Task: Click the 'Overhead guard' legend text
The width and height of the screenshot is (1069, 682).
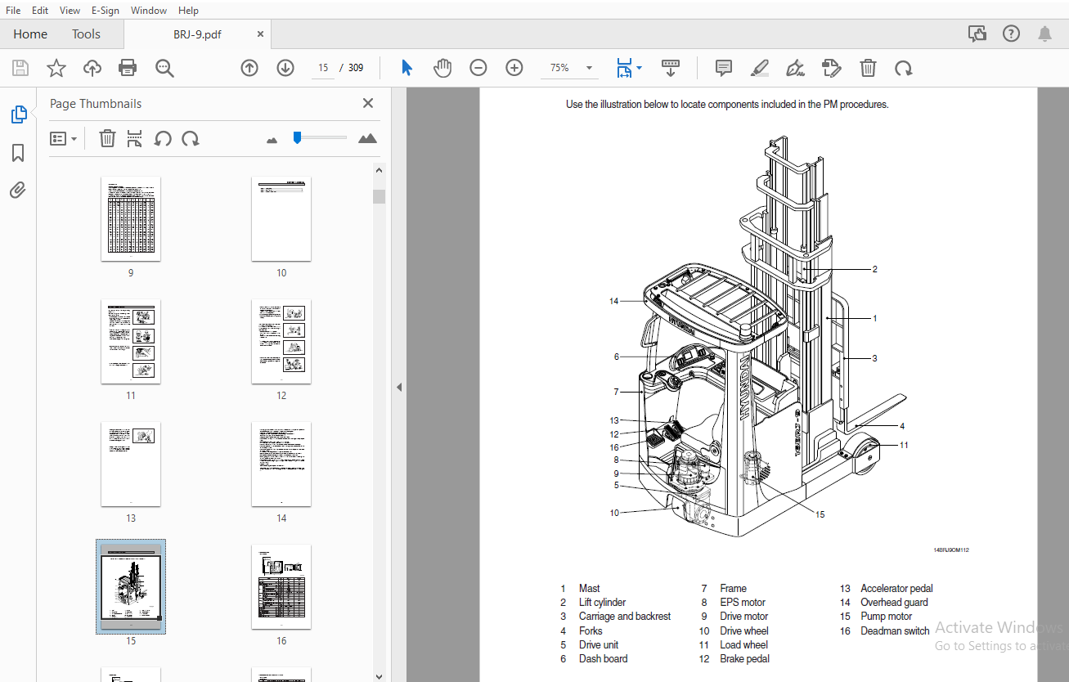Action: click(x=894, y=603)
